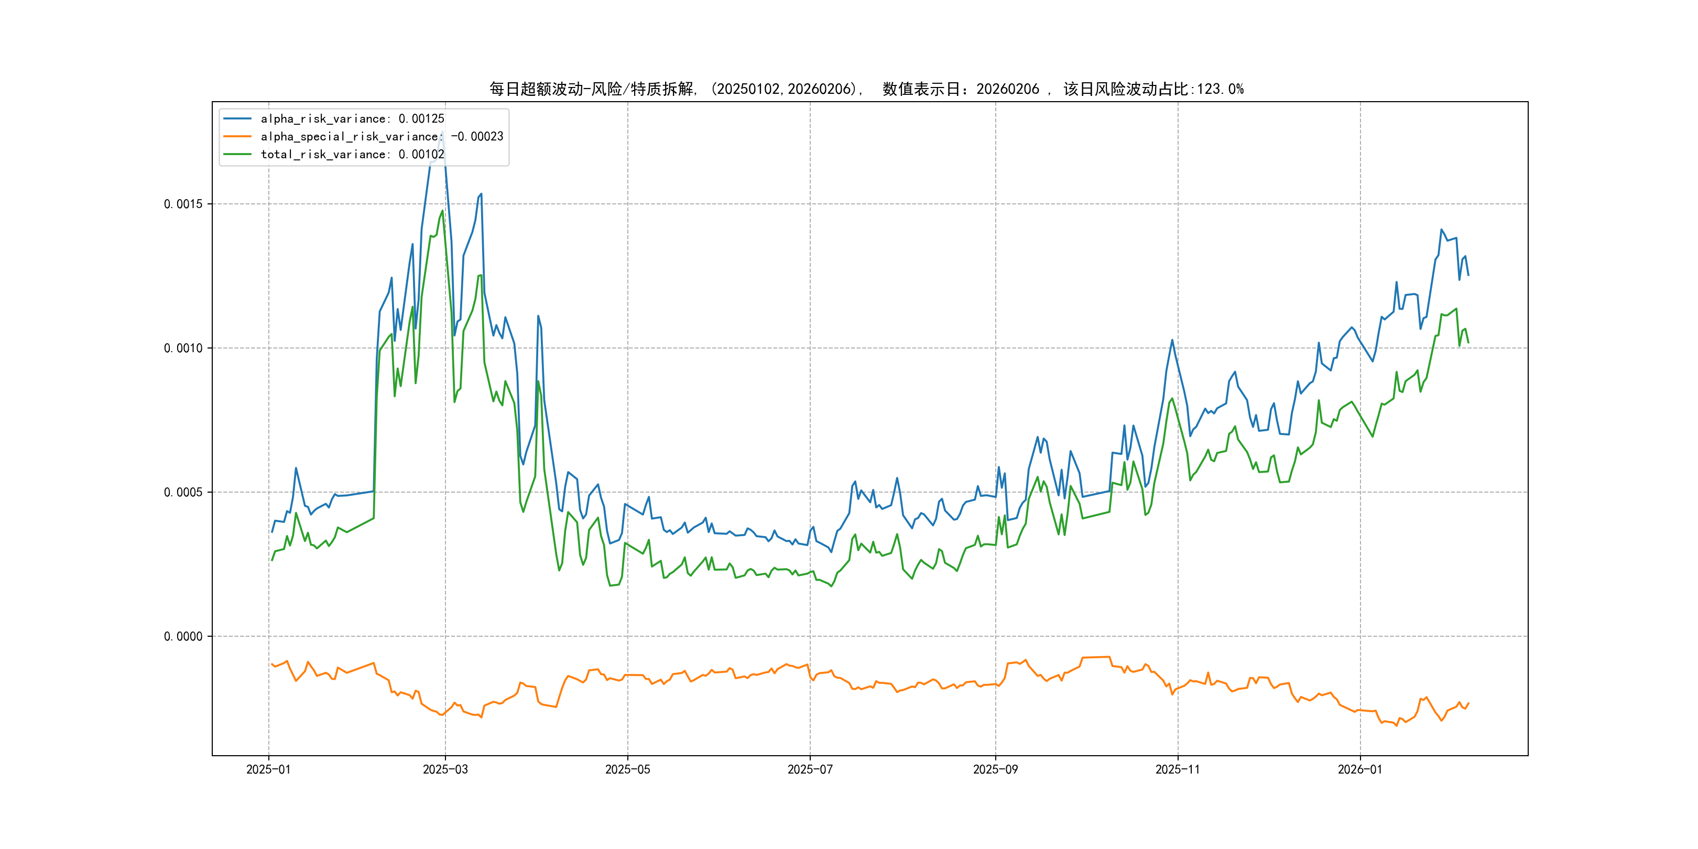1698x849 pixels.
Task: Click the 2025-11 x-axis tick label
Action: (x=1177, y=769)
